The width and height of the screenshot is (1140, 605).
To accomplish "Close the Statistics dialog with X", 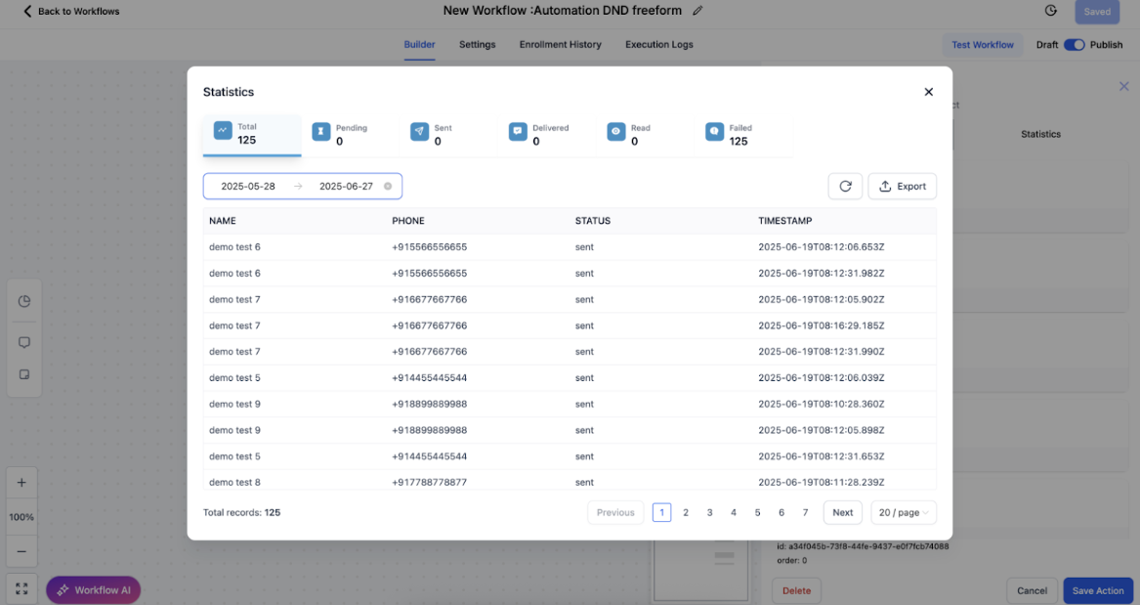I will [x=928, y=92].
